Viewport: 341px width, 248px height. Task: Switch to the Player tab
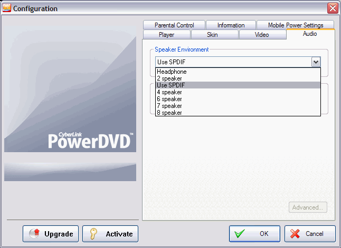pyautogui.click(x=167, y=35)
